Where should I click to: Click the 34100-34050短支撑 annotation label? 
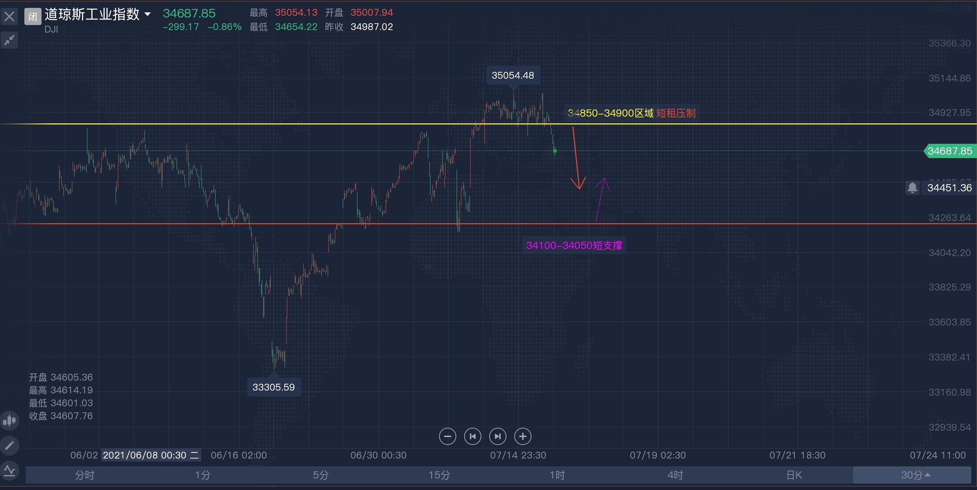coord(574,245)
